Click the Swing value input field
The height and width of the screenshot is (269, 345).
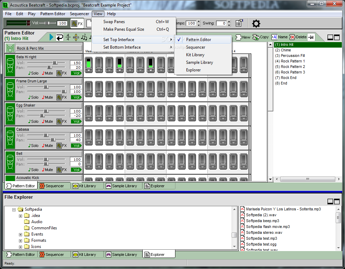(221, 23)
